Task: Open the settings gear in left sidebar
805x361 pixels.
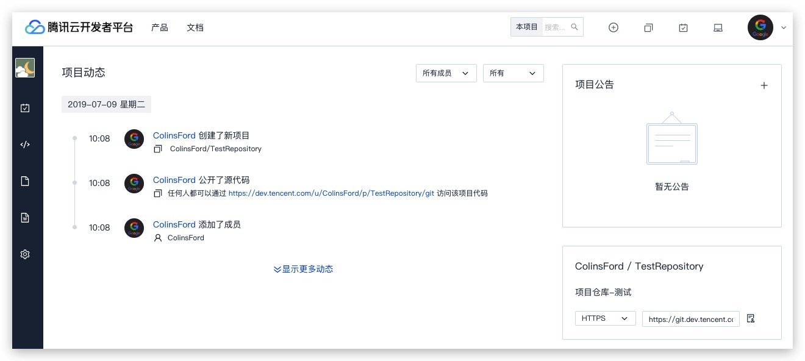Action: click(25, 254)
